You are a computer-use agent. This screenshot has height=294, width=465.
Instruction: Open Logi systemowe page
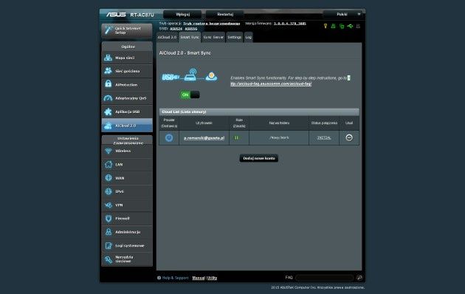tap(127, 246)
